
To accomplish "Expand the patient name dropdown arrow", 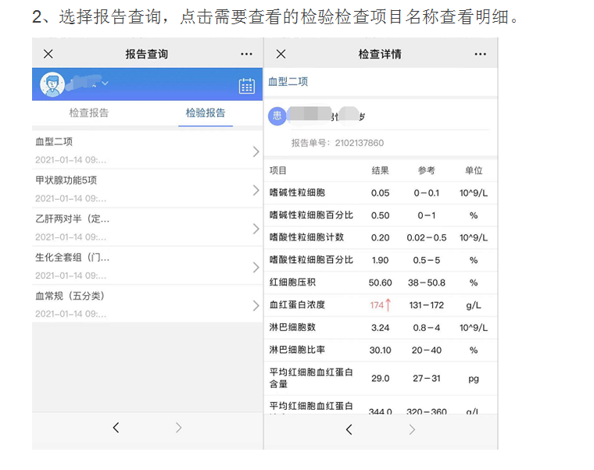I will [106, 84].
